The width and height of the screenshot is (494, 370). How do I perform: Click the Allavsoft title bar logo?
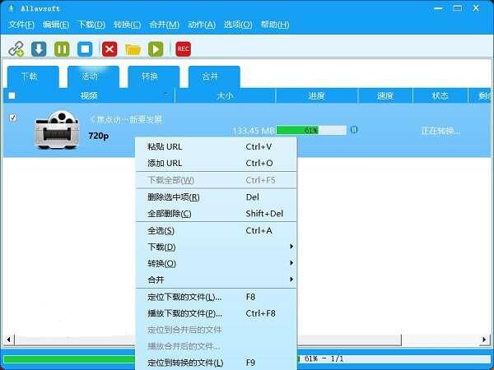click(x=12, y=8)
